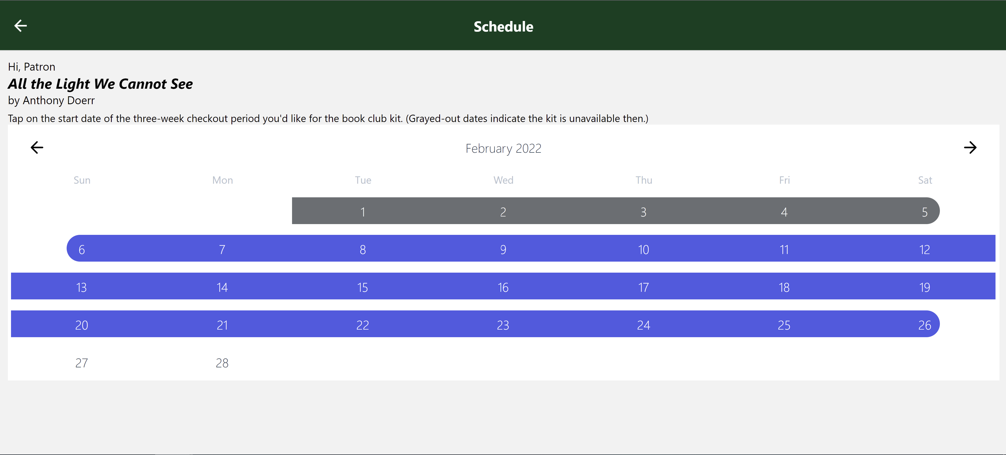This screenshot has width=1006, height=455.
Task: Click February 2022 month label
Action: (503, 148)
